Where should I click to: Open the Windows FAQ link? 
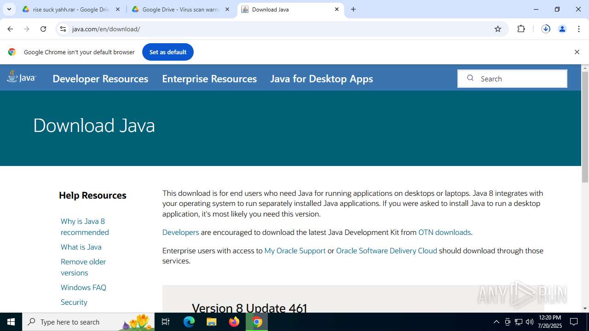83,287
